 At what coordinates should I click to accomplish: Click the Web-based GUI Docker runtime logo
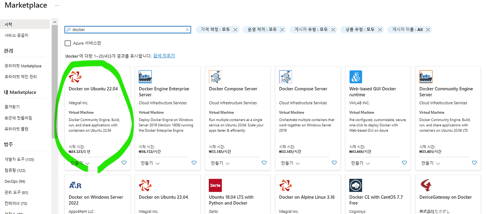(x=356, y=77)
